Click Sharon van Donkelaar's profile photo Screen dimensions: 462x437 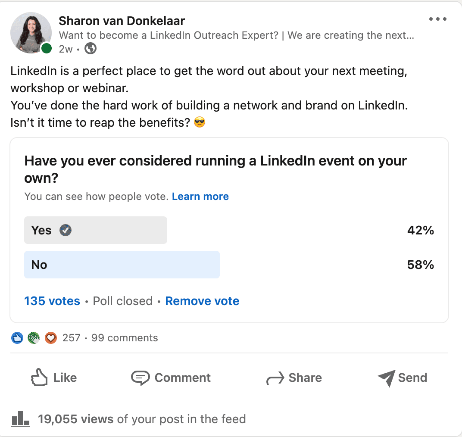tap(31, 33)
